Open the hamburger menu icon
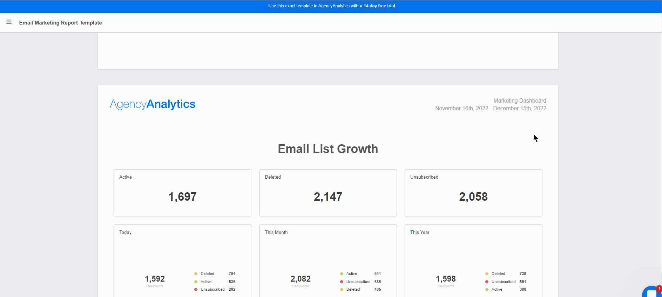Image resolution: width=662 pixels, height=297 pixels. [9, 22]
